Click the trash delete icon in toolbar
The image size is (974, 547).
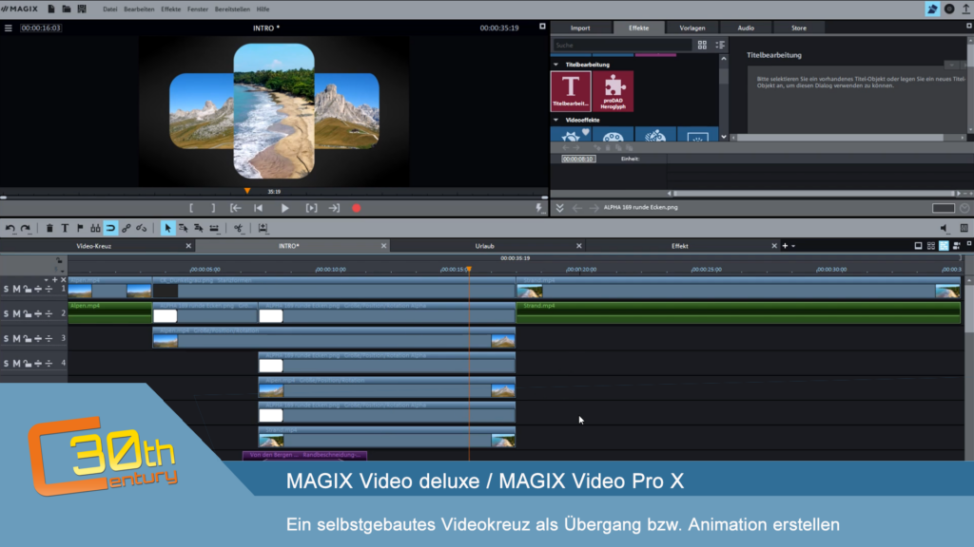pyautogui.click(x=49, y=228)
